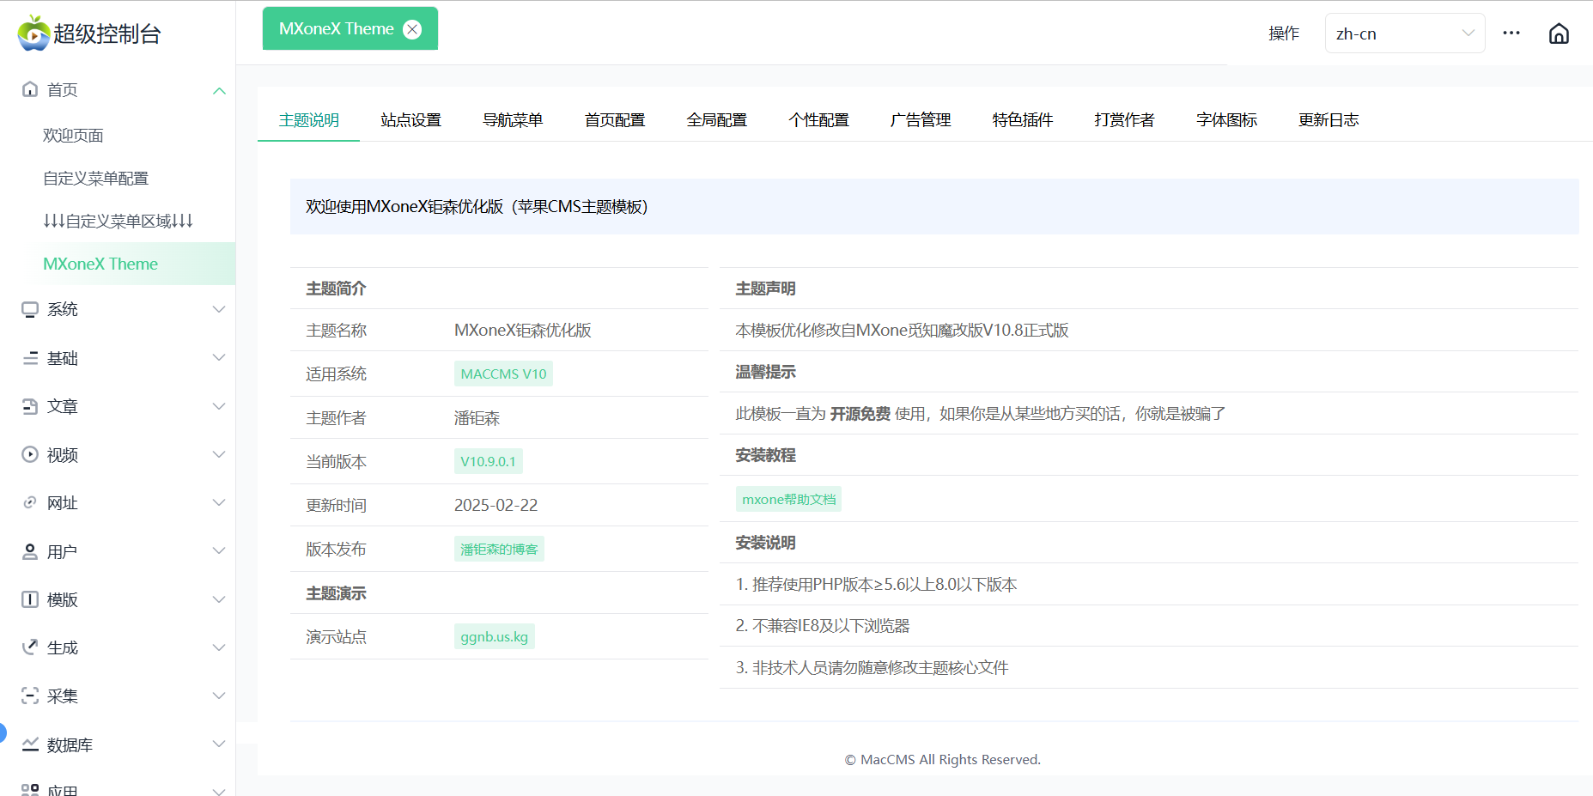This screenshot has width=1593, height=796.
Task: Open 自定义菜单配置 in sidebar
Action: point(95,179)
